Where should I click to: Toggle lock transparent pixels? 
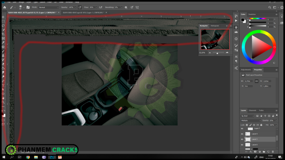click(247, 125)
